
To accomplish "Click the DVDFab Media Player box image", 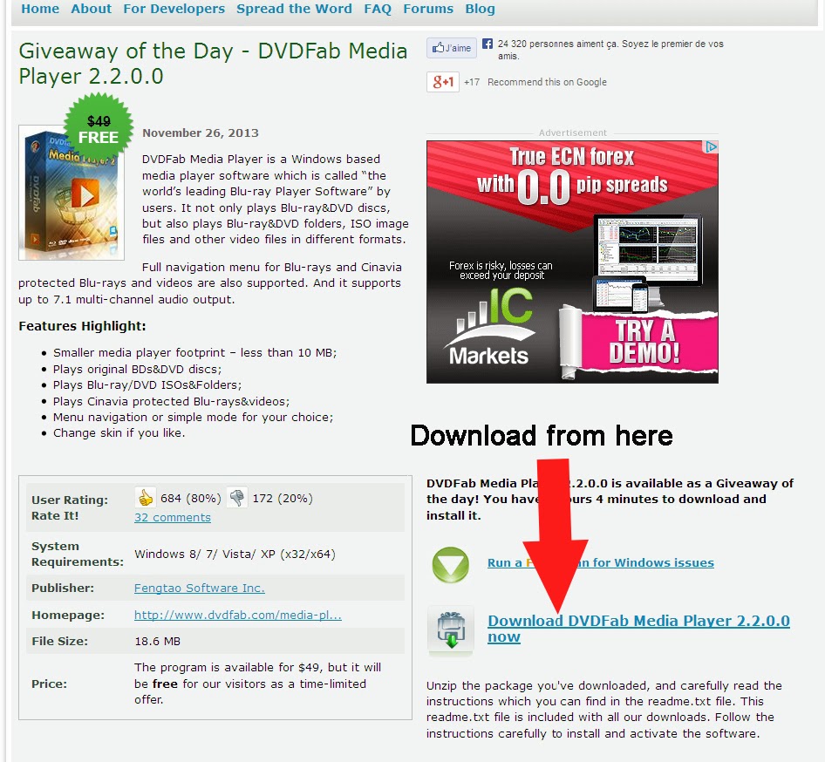I will coord(71,193).
